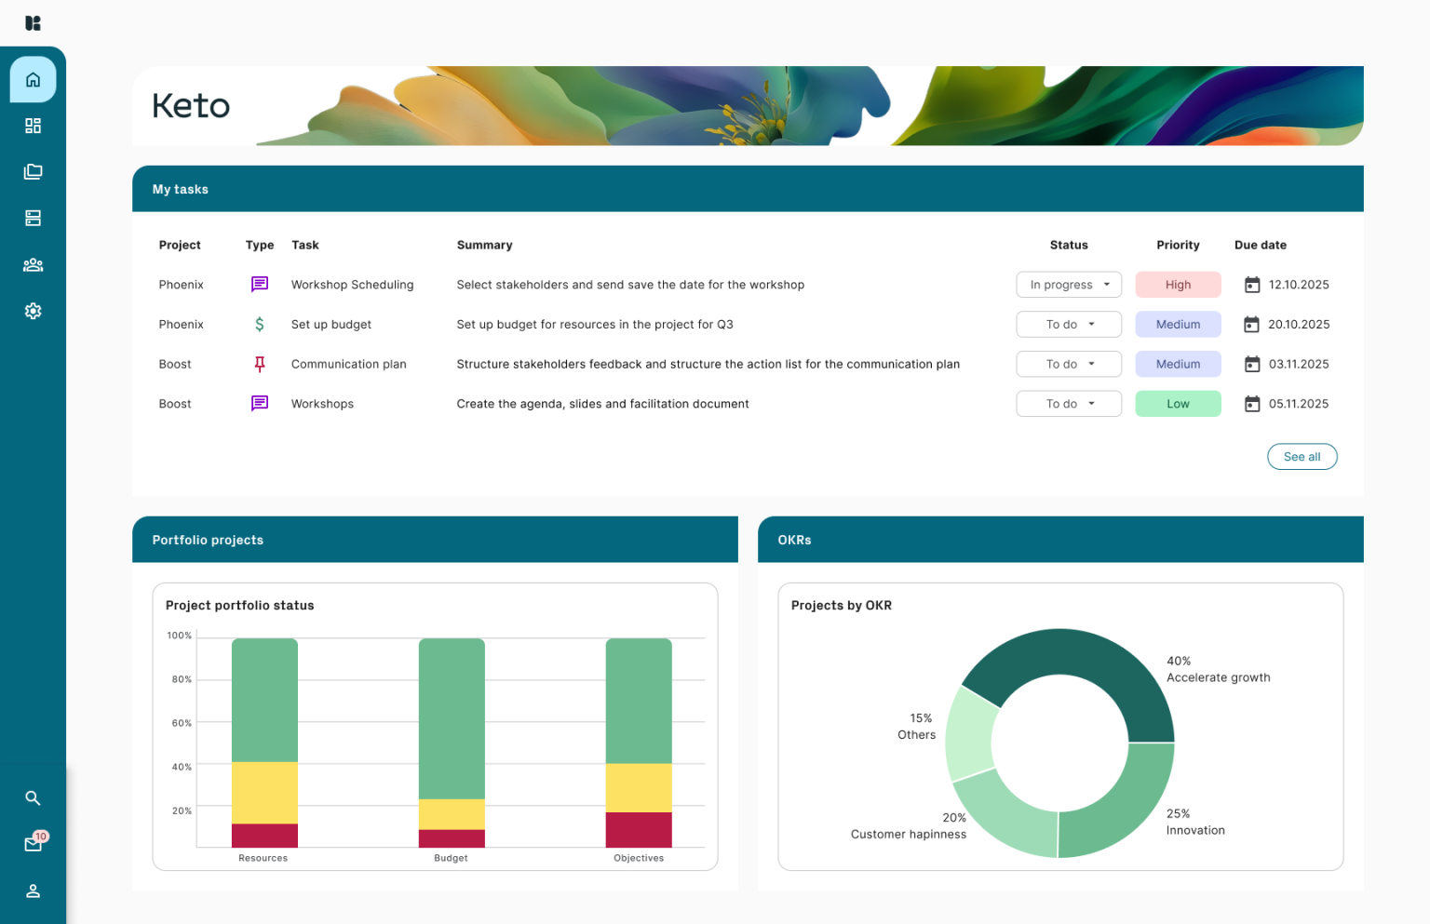Open the status dropdown showing In progress

pos(1068,284)
